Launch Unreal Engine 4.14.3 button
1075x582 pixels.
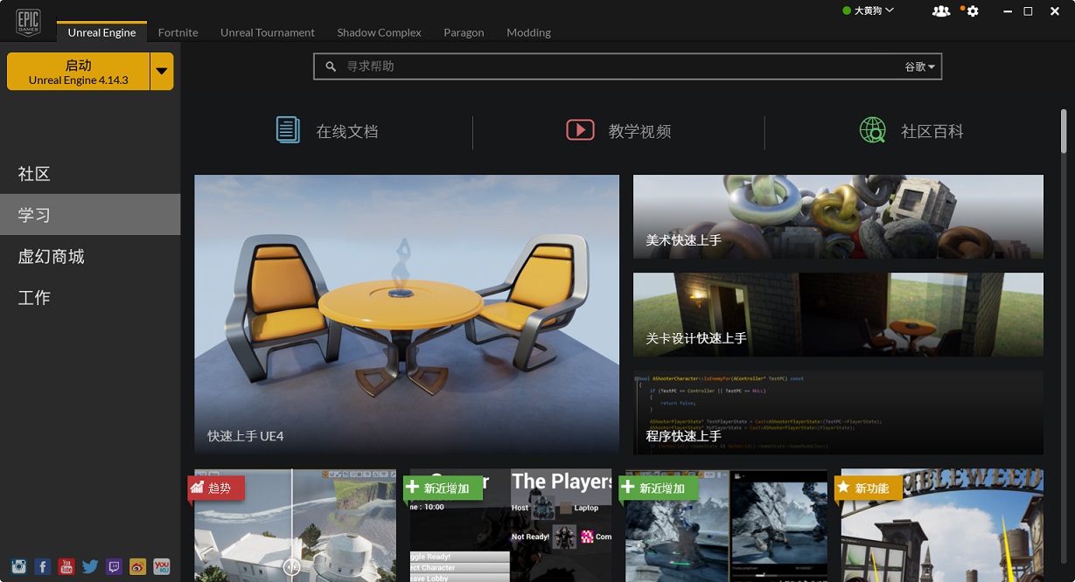click(x=79, y=72)
